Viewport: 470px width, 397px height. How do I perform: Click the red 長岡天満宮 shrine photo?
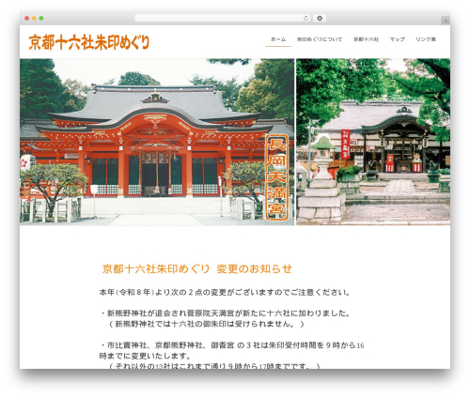pos(157,142)
